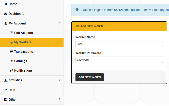Expand the Other submenu arrow
Image resolution: width=169 pixels, height=106 pixels.
point(59,99)
